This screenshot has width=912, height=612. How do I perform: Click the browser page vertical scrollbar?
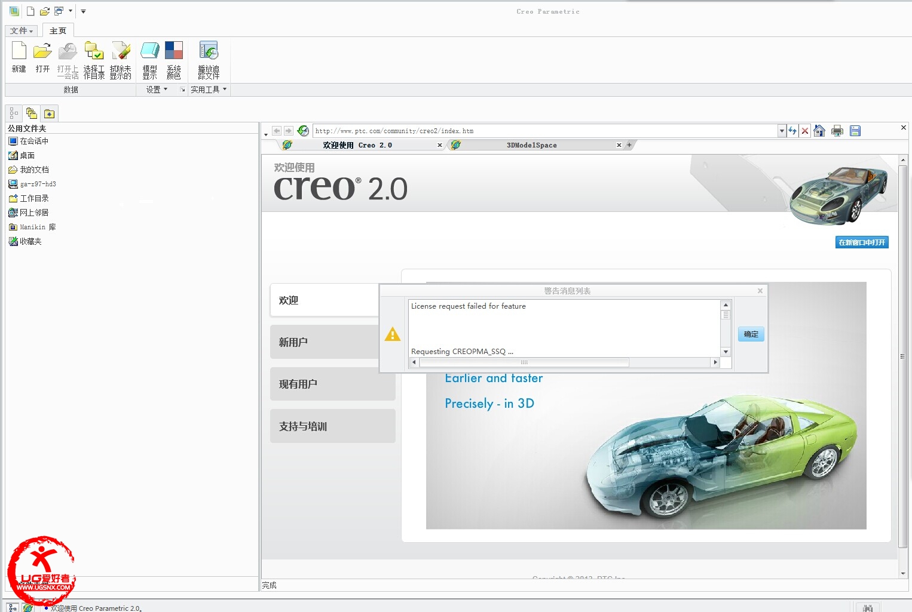903,356
